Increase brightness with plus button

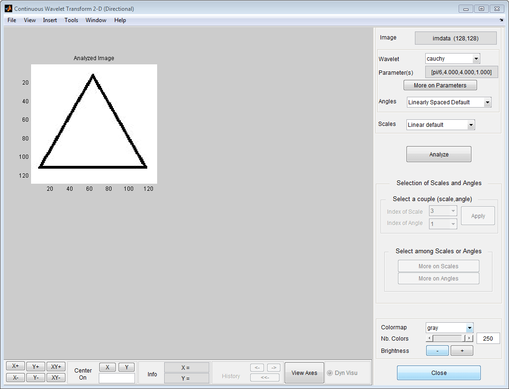point(461,350)
